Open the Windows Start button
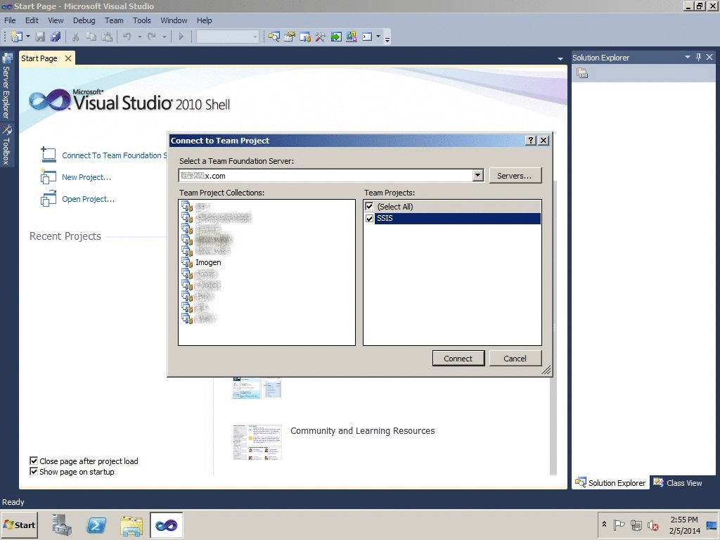The width and height of the screenshot is (720, 540). pos(19,525)
